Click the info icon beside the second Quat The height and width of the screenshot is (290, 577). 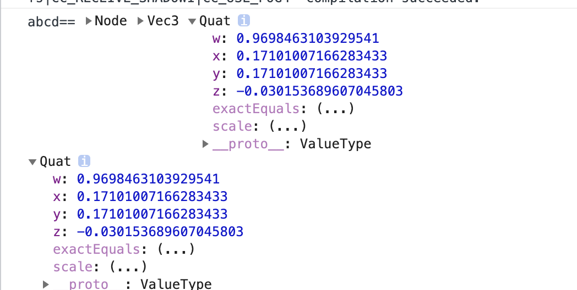(84, 161)
